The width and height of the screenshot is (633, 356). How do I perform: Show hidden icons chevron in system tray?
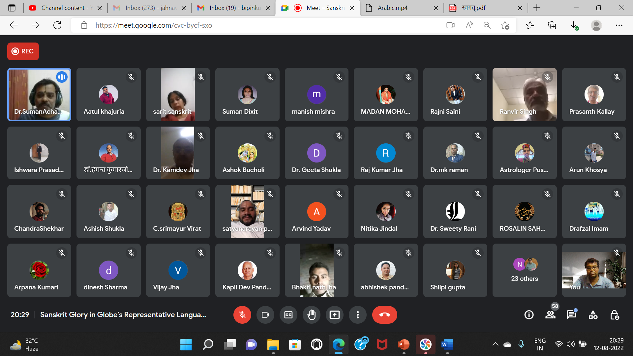[495, 344]
